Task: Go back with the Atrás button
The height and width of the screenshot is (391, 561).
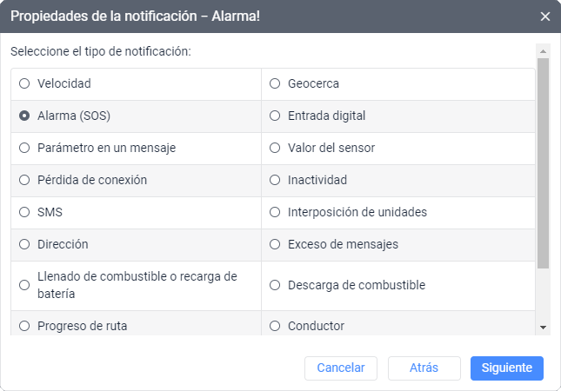Action: (424, 368)
